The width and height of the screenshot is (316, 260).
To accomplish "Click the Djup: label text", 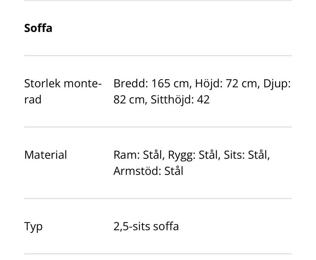I will [x=277, y=83].
